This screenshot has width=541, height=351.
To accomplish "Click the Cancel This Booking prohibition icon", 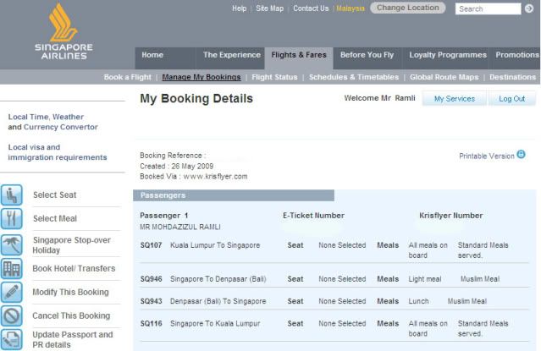I will [x=11, y=315].
